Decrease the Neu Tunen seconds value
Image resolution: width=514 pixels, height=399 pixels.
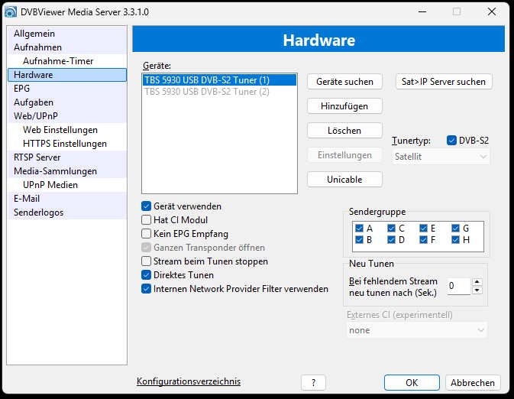[x=477, y=290]
